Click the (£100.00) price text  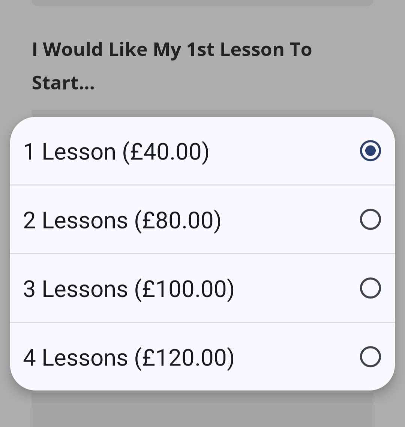[x=184, y=289]
